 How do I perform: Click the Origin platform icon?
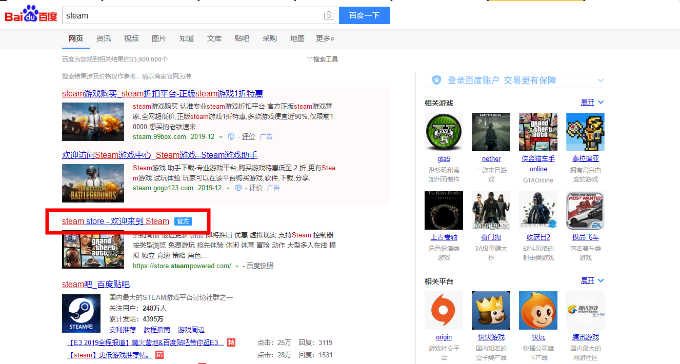pyautogui.click(x=444, y=310)
